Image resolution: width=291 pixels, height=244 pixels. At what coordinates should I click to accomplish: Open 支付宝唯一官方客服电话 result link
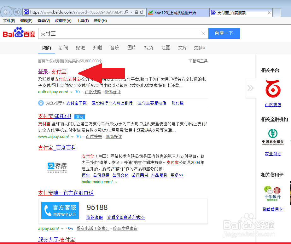(x=66, y=193)
